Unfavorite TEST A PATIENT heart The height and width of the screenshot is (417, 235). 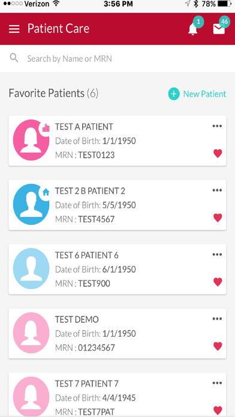tap(218, 153)
